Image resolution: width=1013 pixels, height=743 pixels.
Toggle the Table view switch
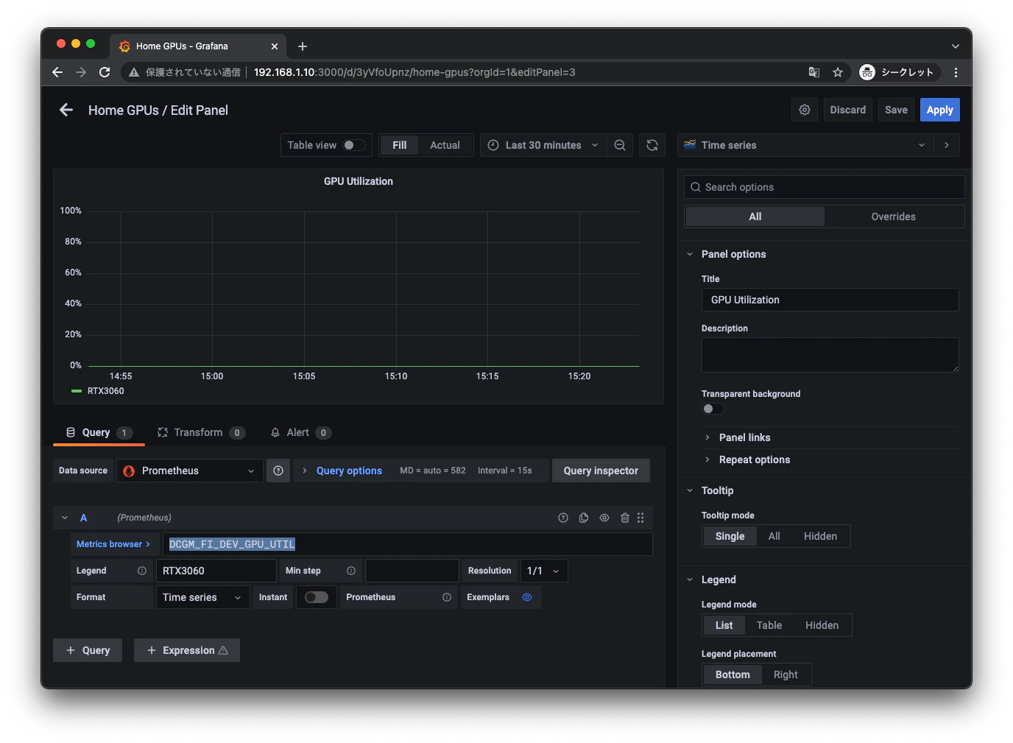pyautogui.click(x=354, y=145)
